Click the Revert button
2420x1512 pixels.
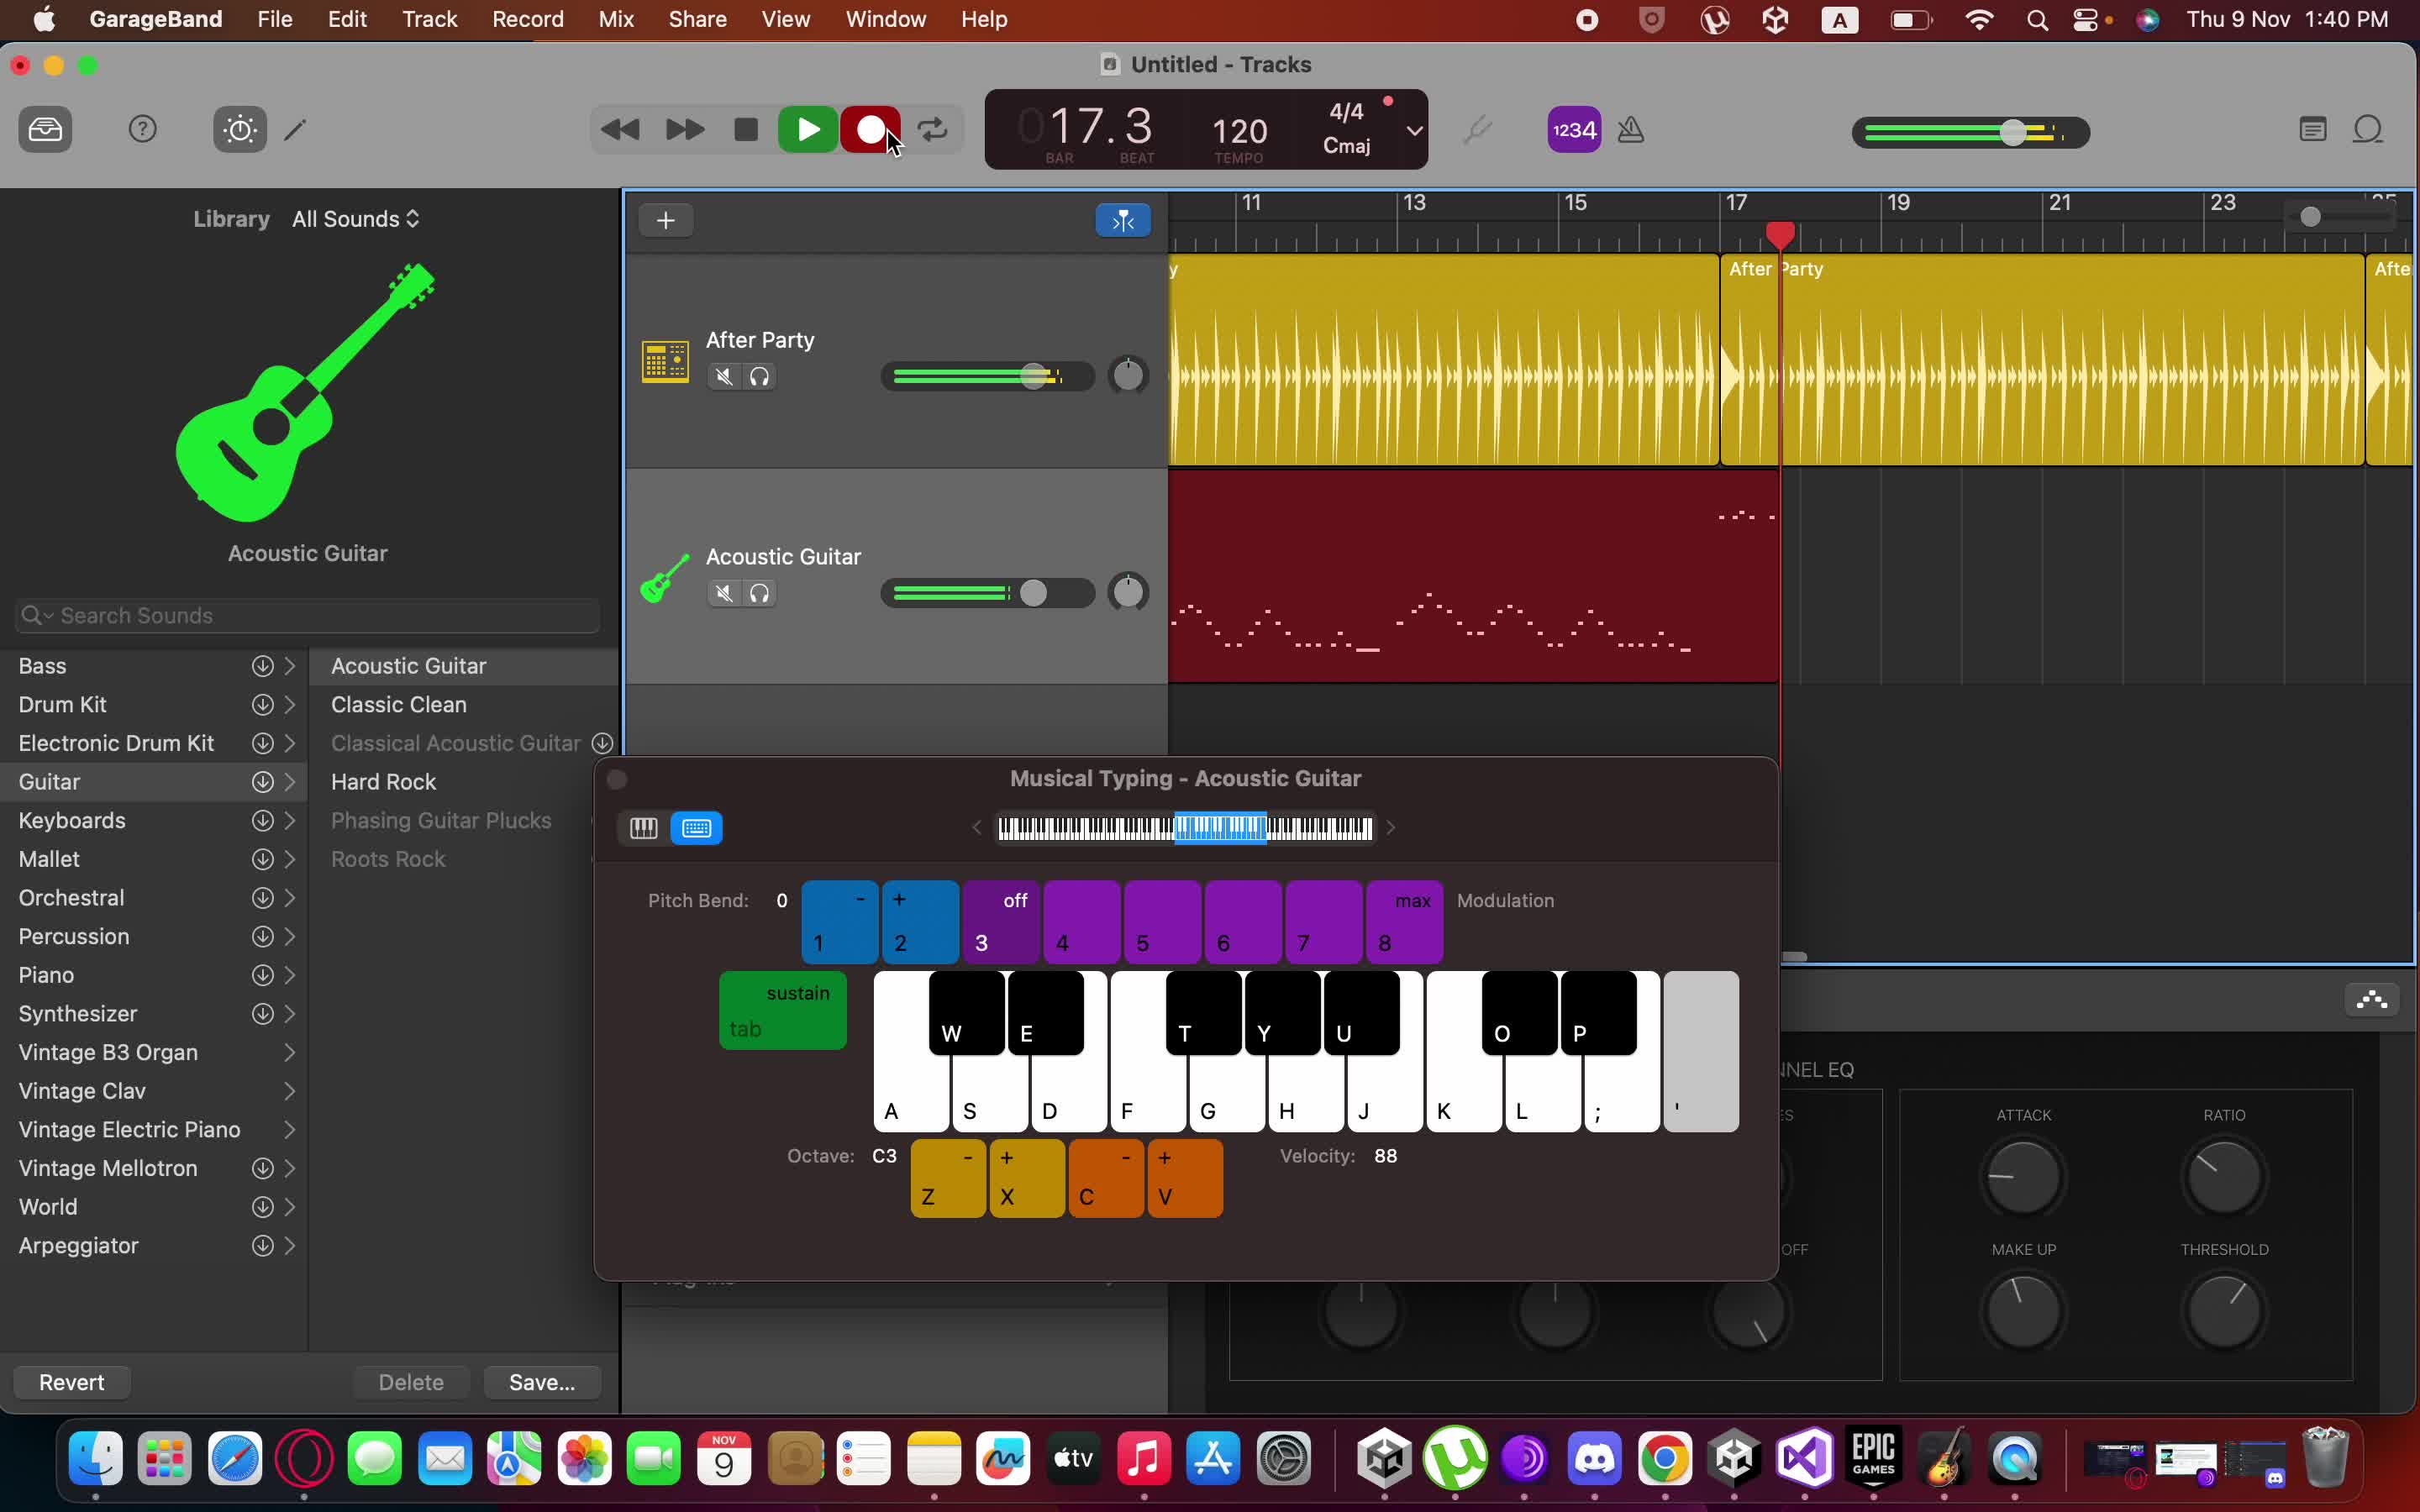(72, 1383)
